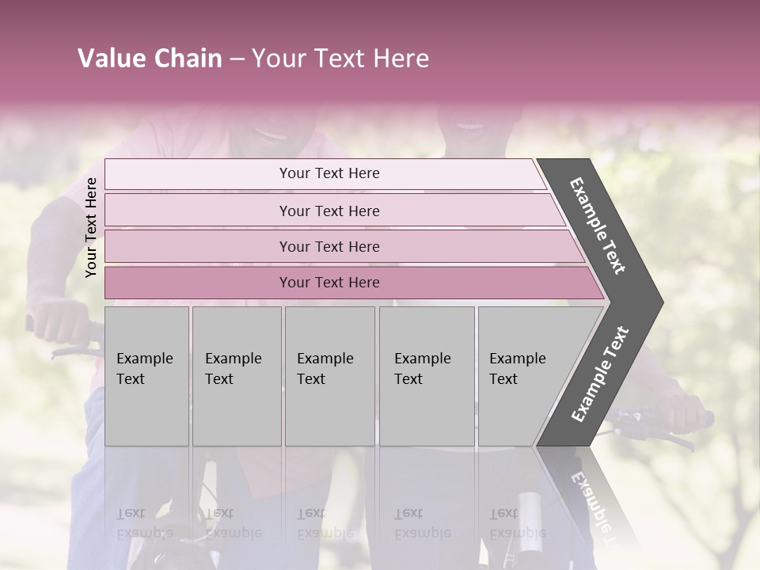Select the darkest pink "Your Text Here" bar

(329, 283)
